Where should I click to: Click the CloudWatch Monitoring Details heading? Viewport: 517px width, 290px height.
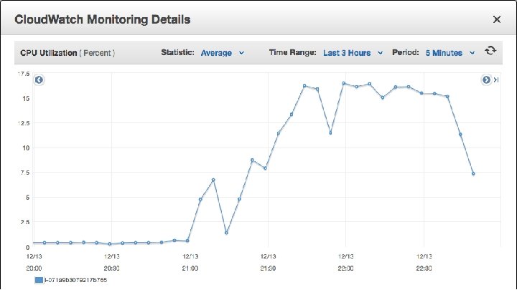click(x=103, y=19)
